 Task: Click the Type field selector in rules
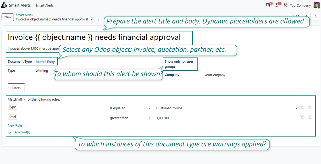coord(12,107)
